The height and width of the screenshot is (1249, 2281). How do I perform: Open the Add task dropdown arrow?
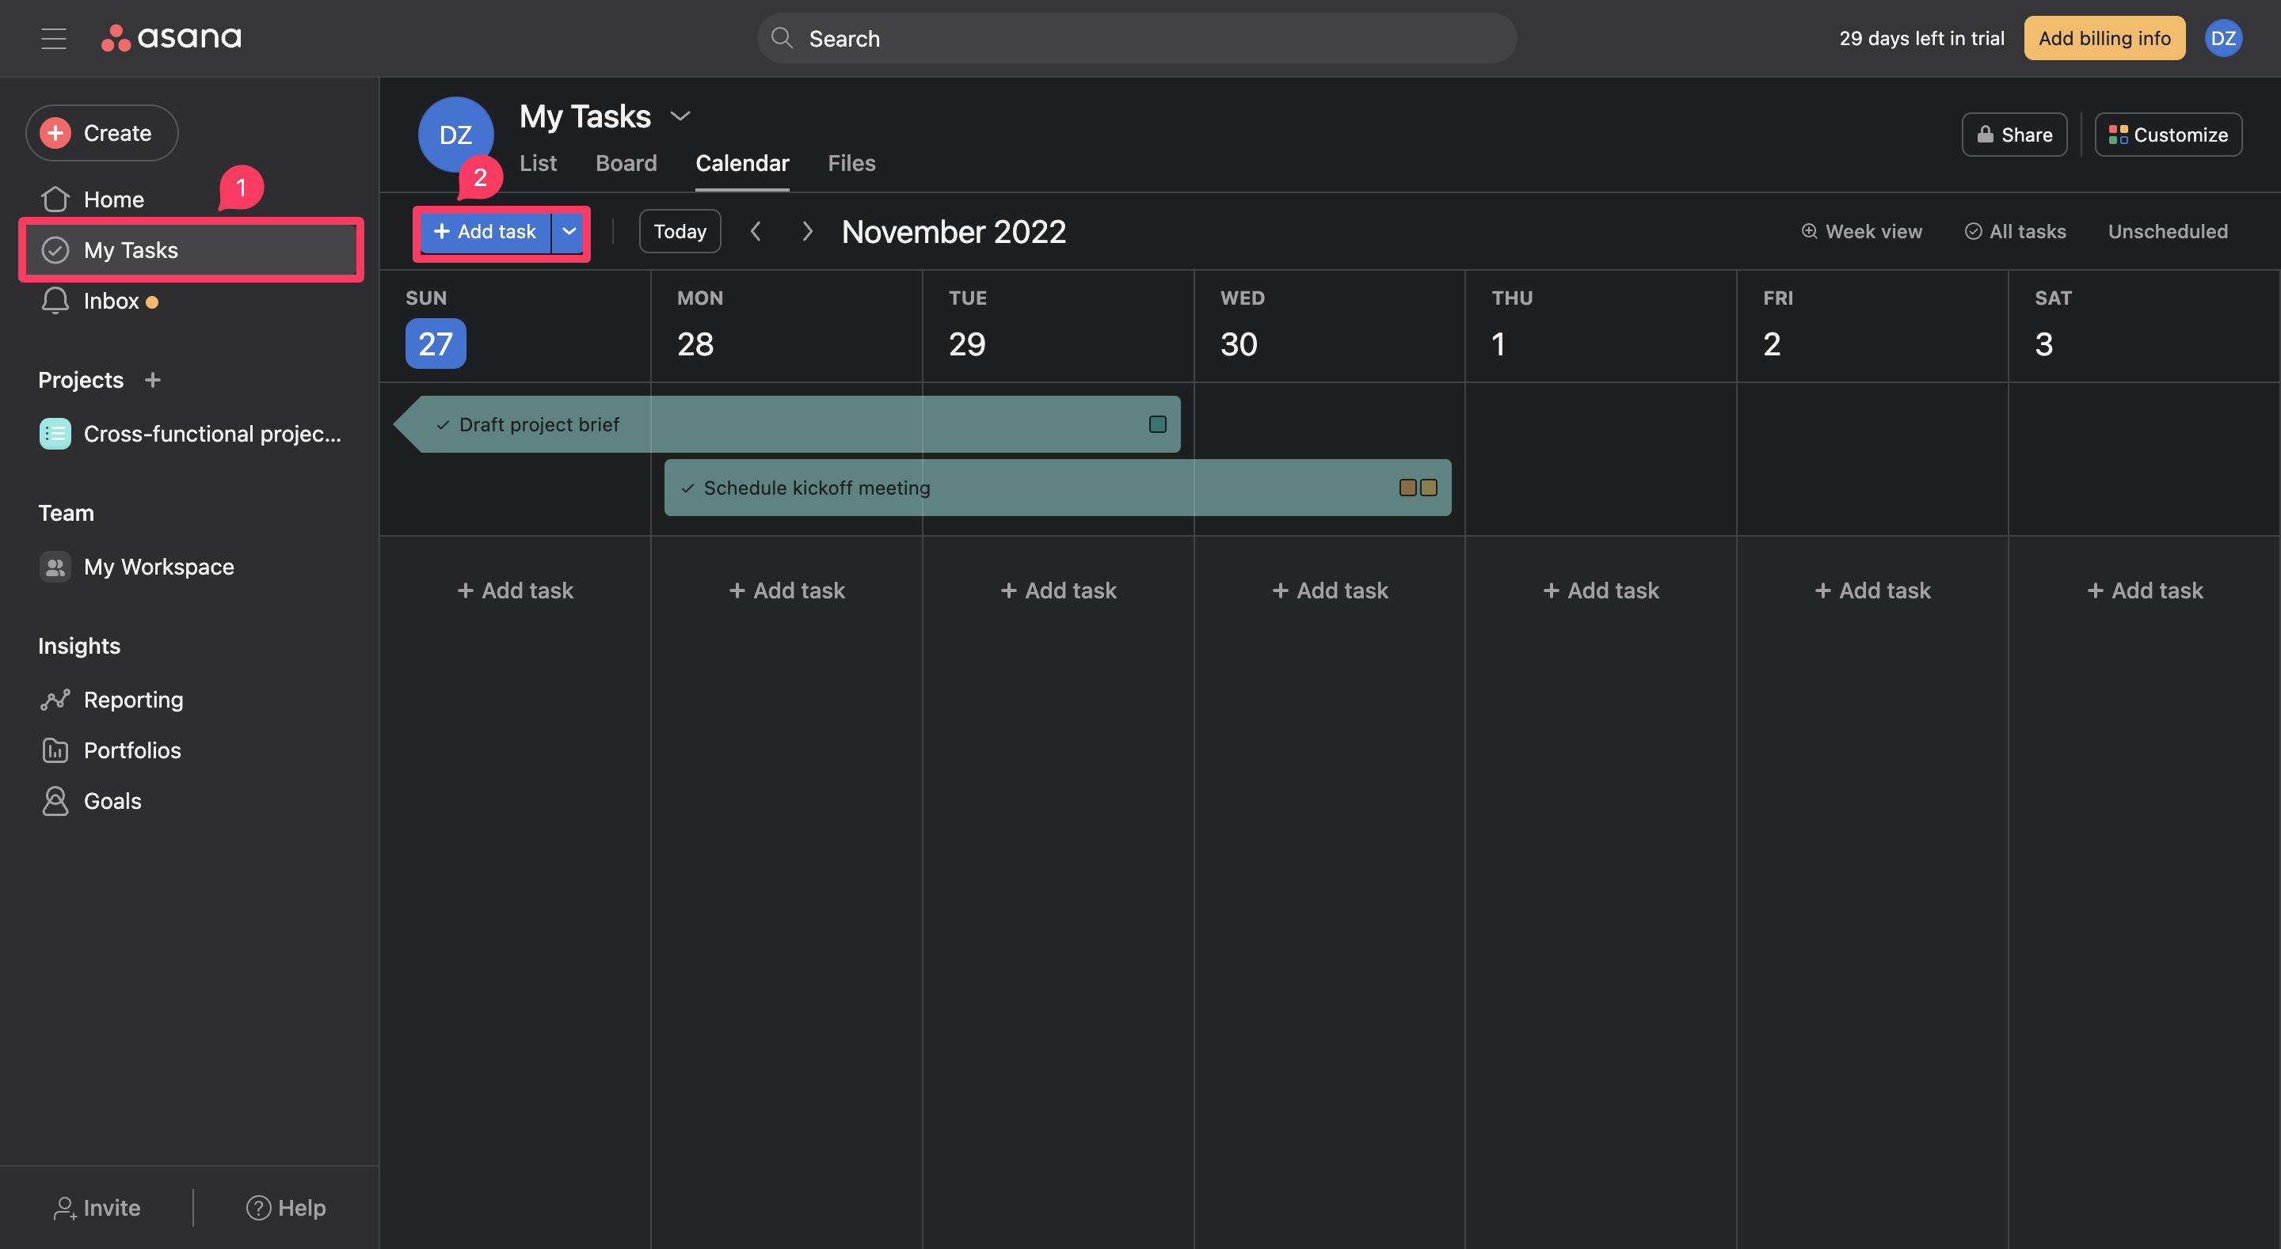point(569,231)
